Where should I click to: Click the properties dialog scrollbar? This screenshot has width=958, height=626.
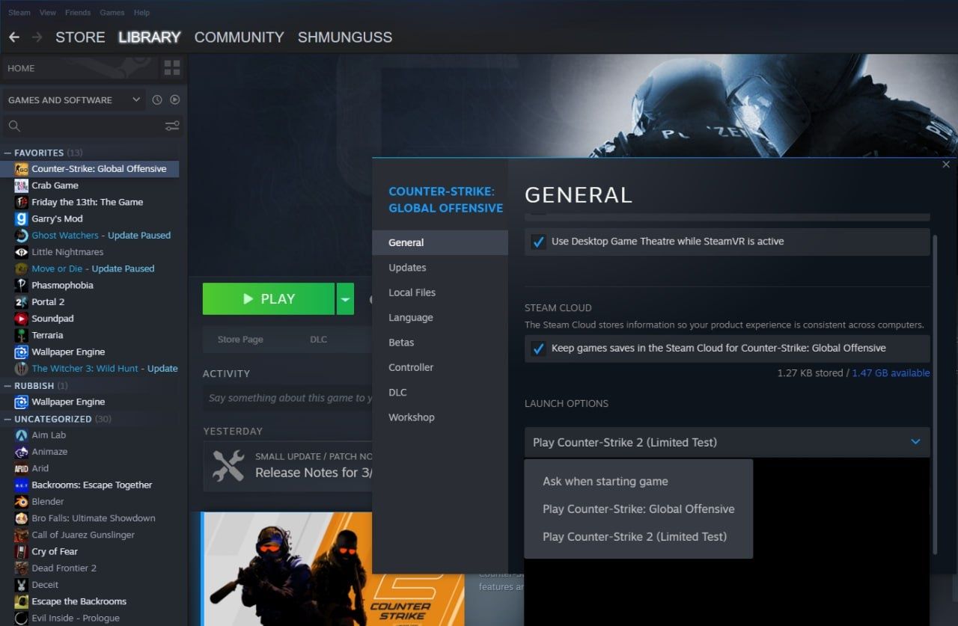(936, 396)
